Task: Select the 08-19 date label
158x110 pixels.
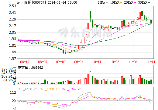Action: pyautogui.click(x=25, y=62)
